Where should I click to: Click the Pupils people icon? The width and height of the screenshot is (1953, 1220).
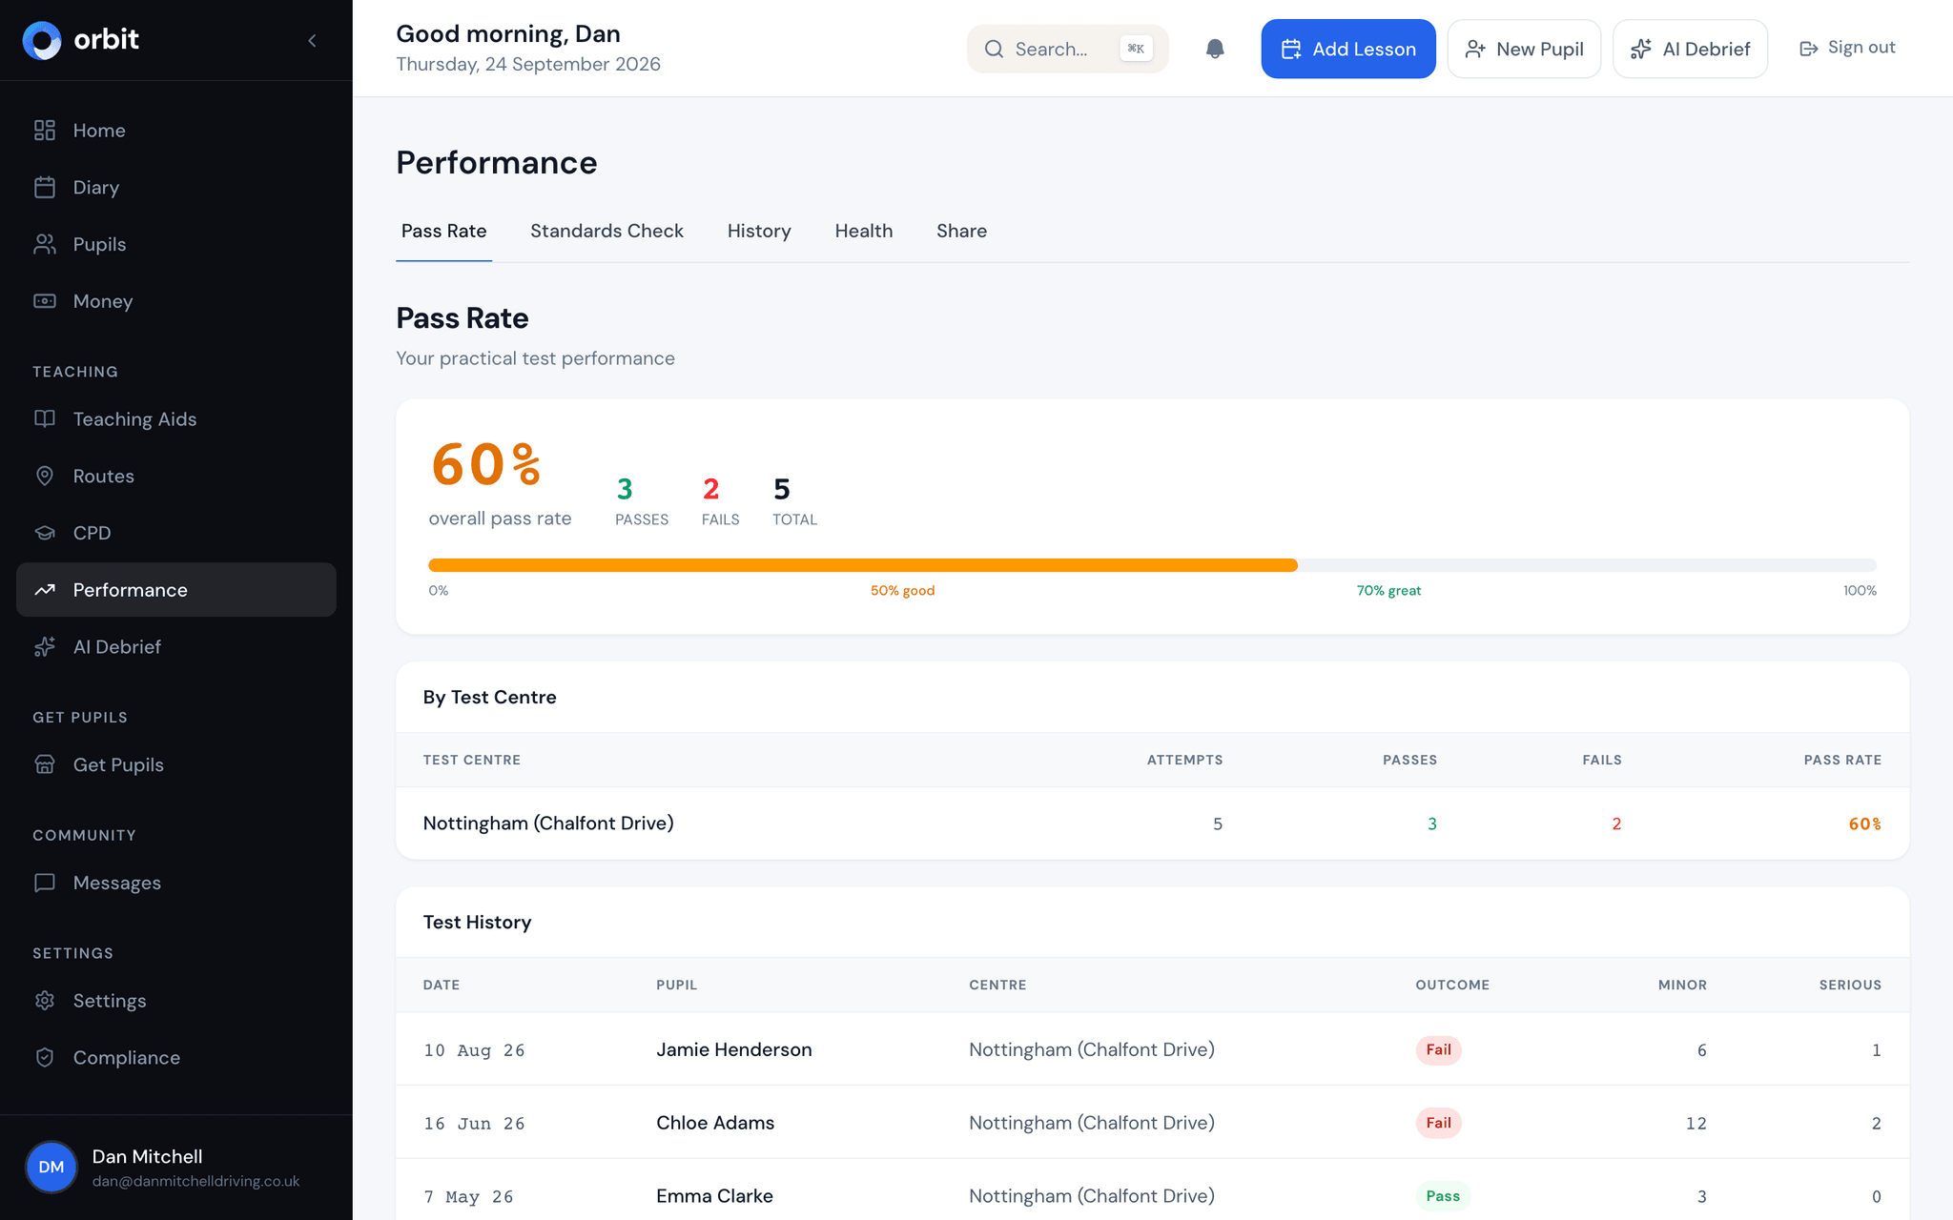tap(45, 245)
